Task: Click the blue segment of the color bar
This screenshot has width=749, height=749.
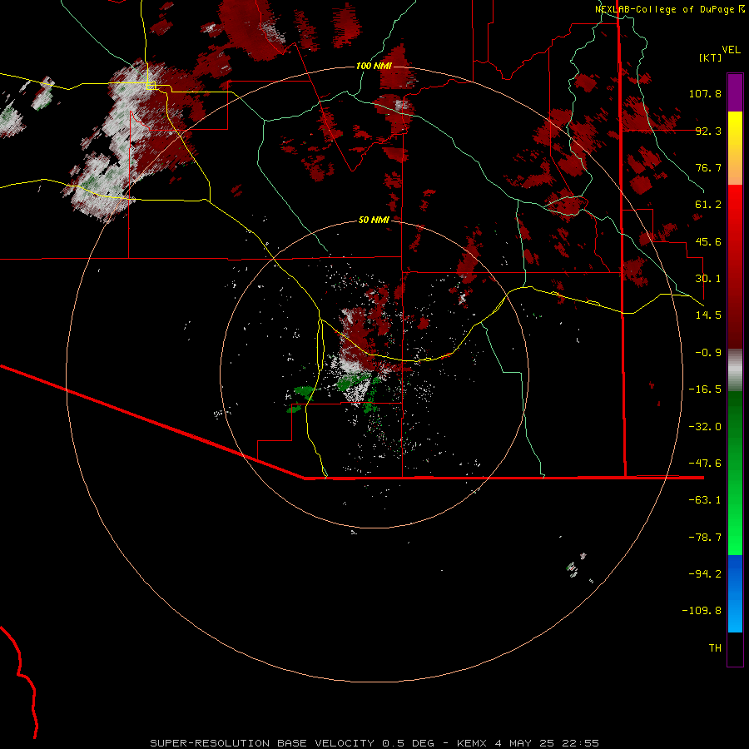Action: click(x=735, y=593)
